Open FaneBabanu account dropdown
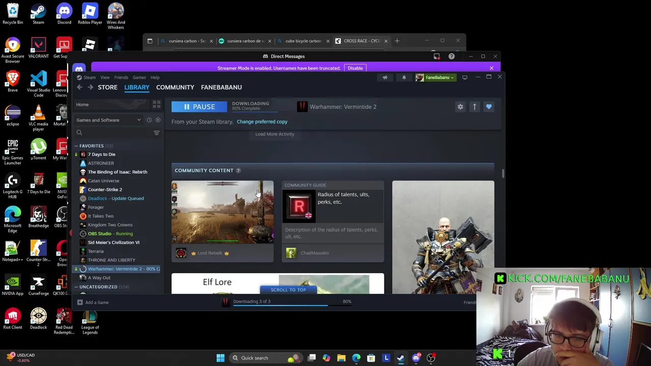651x366 pixels. 435,78
